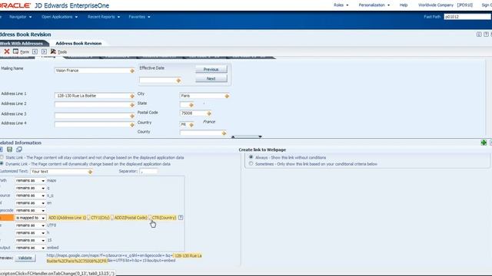Open Open Applications menu

coord(60,17)
